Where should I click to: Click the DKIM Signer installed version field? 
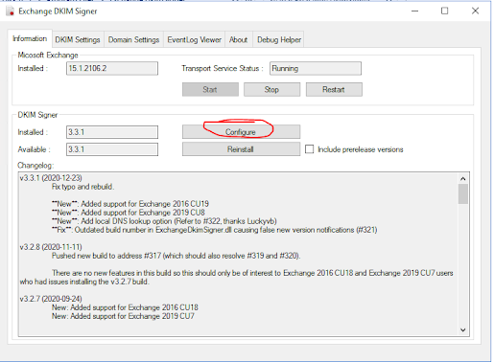tap(112, 132)
